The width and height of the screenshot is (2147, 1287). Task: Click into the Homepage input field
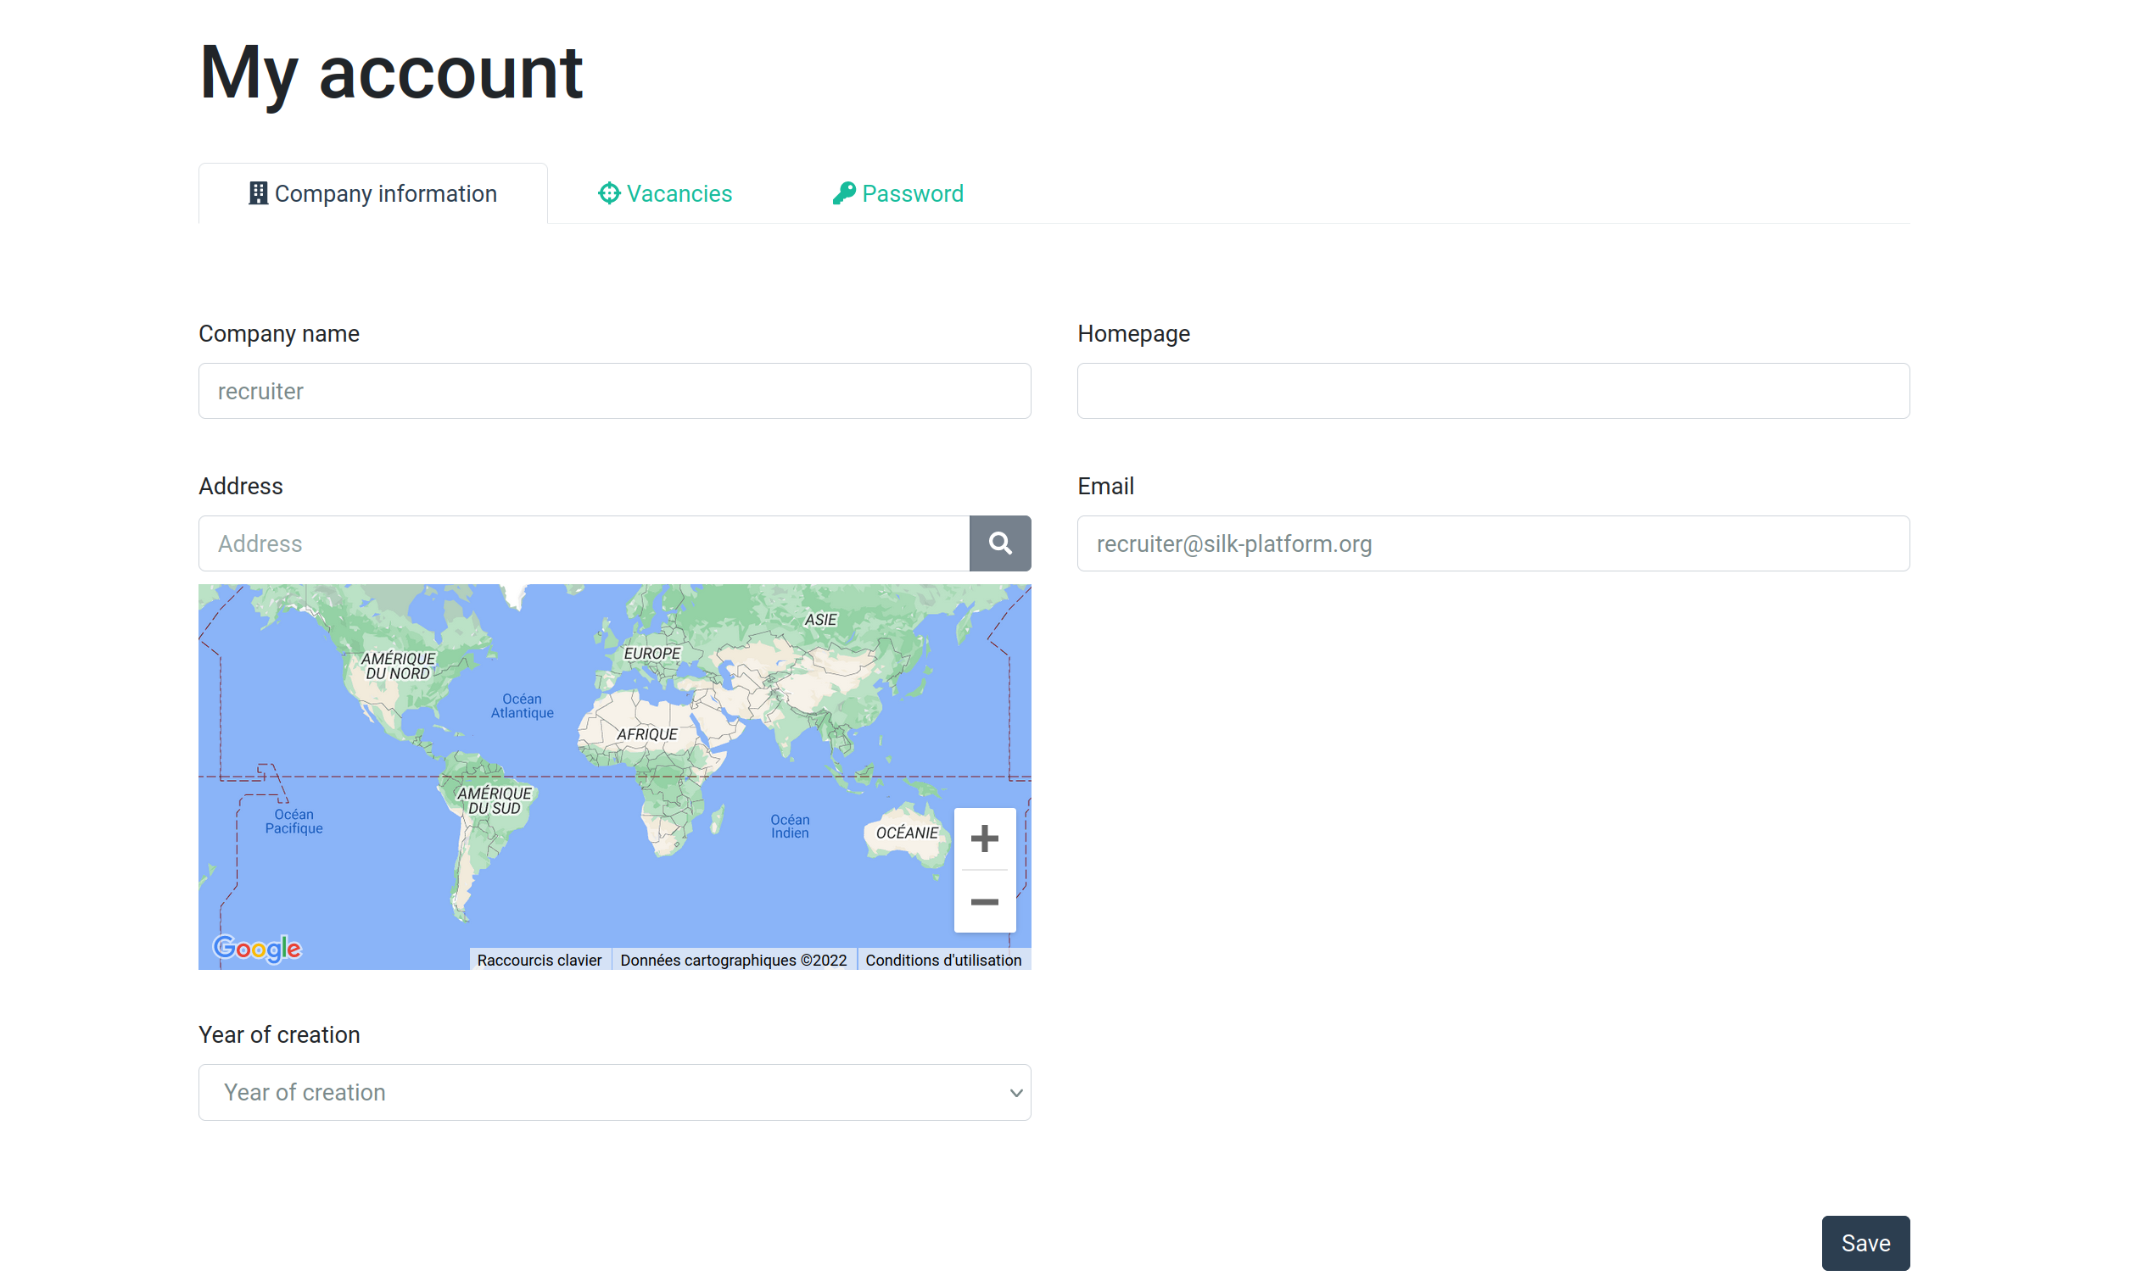pos(1492,391)
